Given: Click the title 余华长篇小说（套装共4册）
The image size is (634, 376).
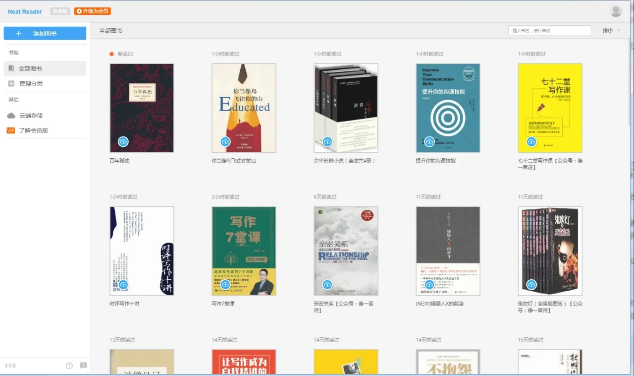Looking at the screenshot, I should (344, 161).
